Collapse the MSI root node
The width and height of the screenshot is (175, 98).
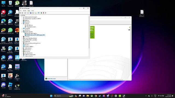coord(20,16)
